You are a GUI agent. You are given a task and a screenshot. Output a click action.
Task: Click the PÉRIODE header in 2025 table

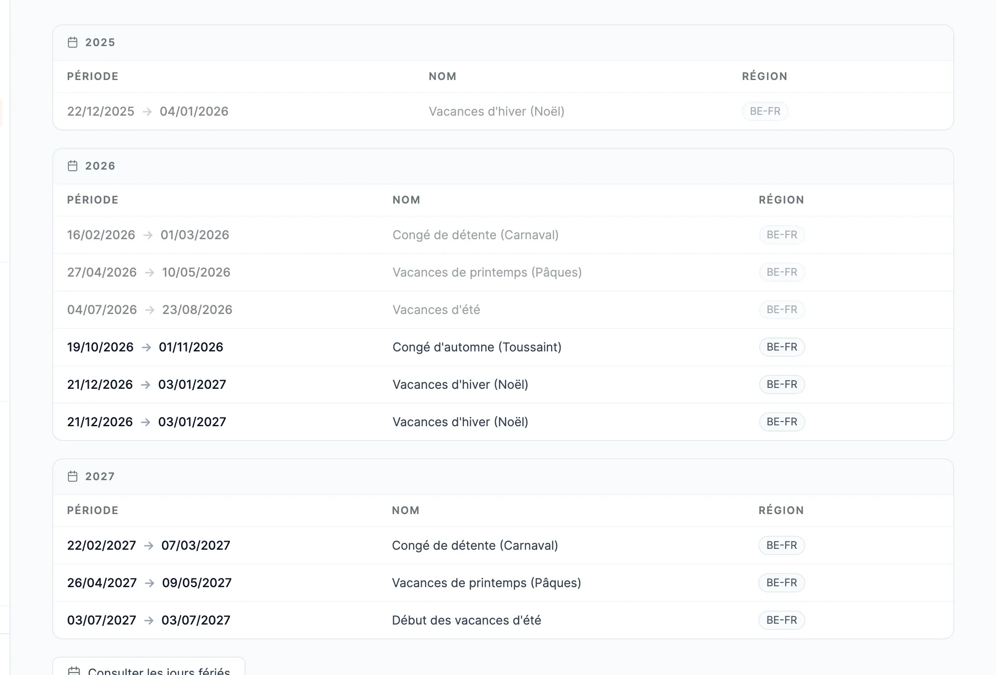pos(93,76)
